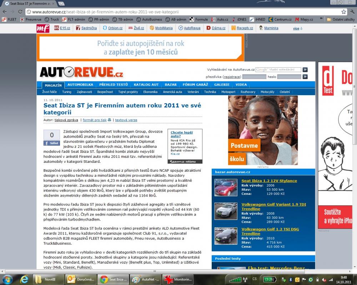
Task: Open the Truck bookmark
Action: click(52, 20)
